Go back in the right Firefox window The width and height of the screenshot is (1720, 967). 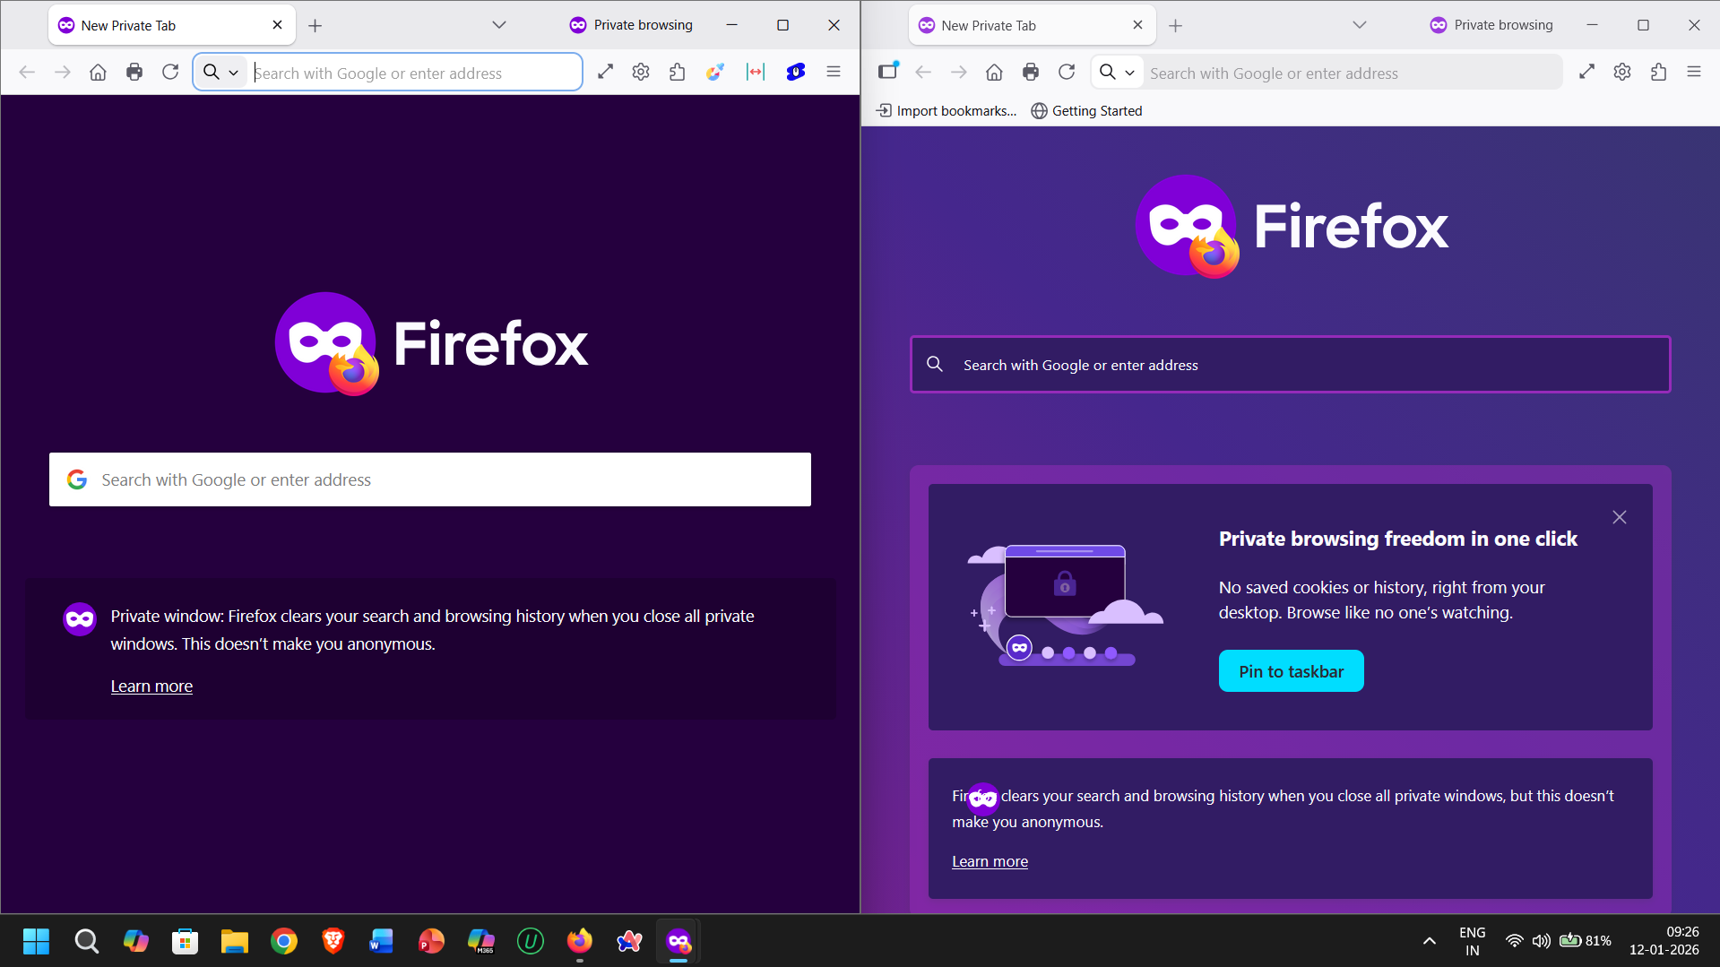pyautogui.click(x=923, y=73)
